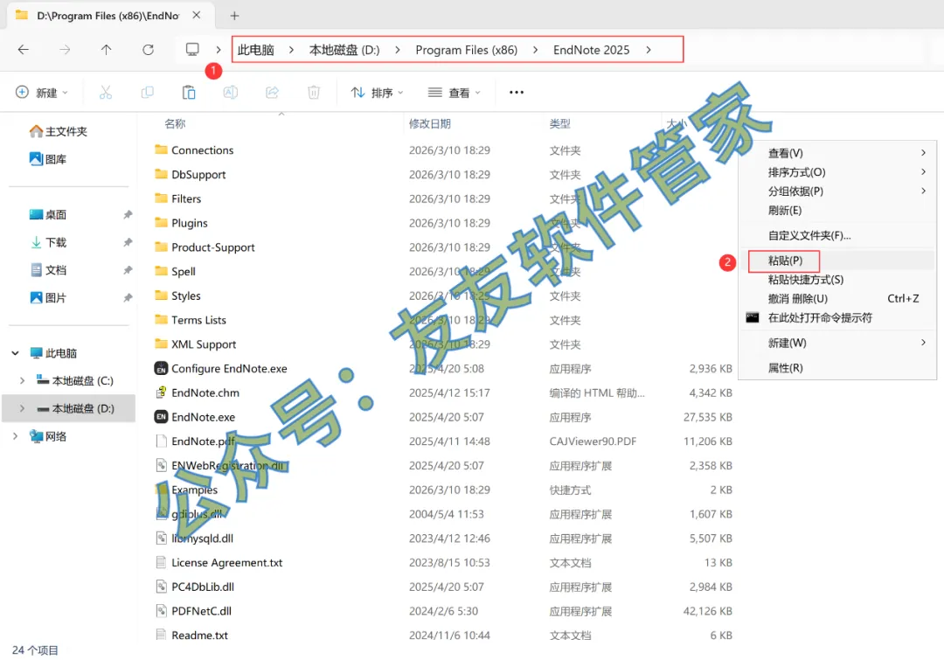Click 本地磁盘 (D:) in breadcrumb path
This screenshot has width=944, height=660.
pos(344,50)
